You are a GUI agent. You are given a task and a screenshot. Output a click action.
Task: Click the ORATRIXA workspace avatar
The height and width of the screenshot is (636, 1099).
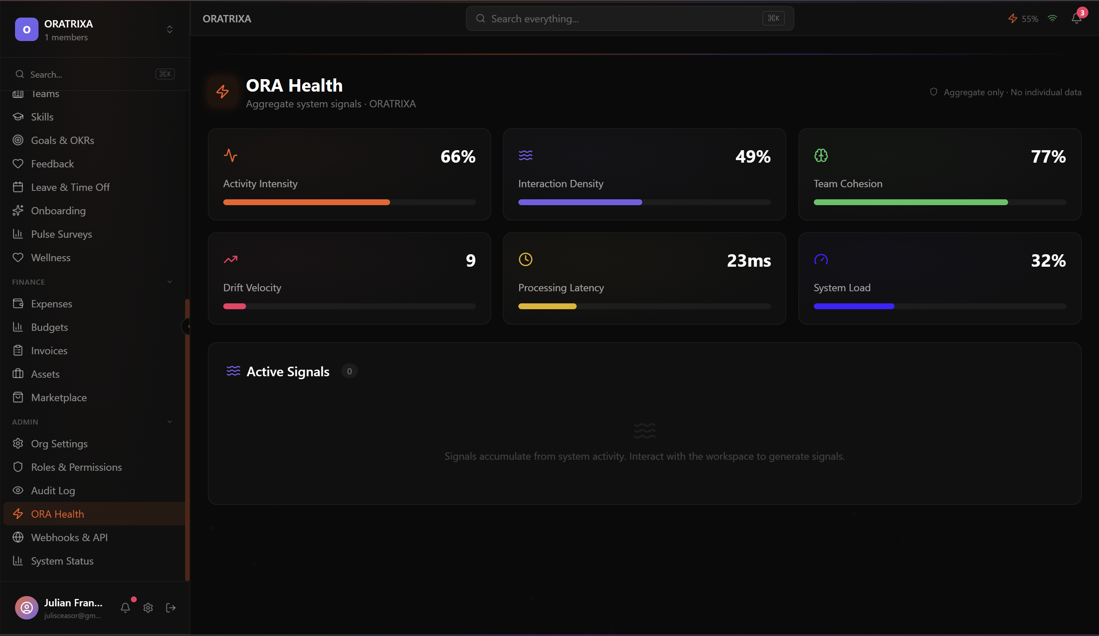[x=27, y=29]
